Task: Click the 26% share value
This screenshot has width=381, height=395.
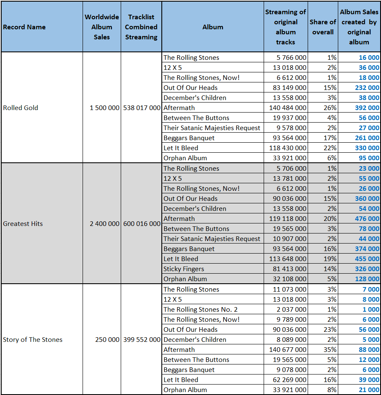Action: point(330,108)
